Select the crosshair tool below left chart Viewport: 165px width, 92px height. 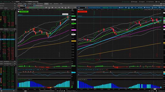click(x=59, y=91)
